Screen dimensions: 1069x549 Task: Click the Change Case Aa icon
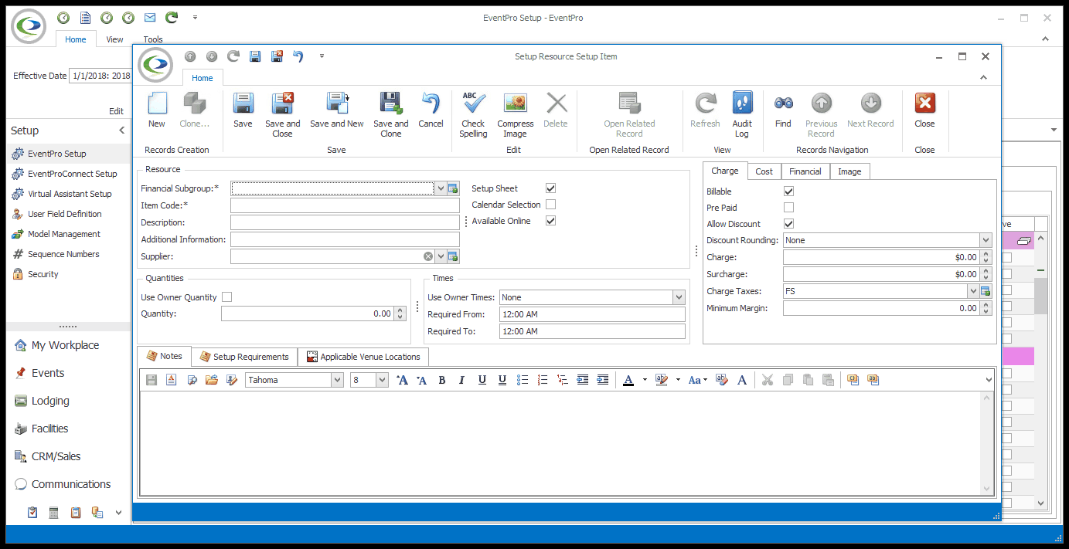tap(694, 380)
